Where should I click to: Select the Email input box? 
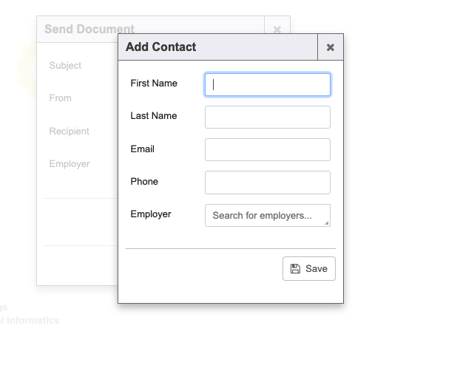[x=268, y=150]
